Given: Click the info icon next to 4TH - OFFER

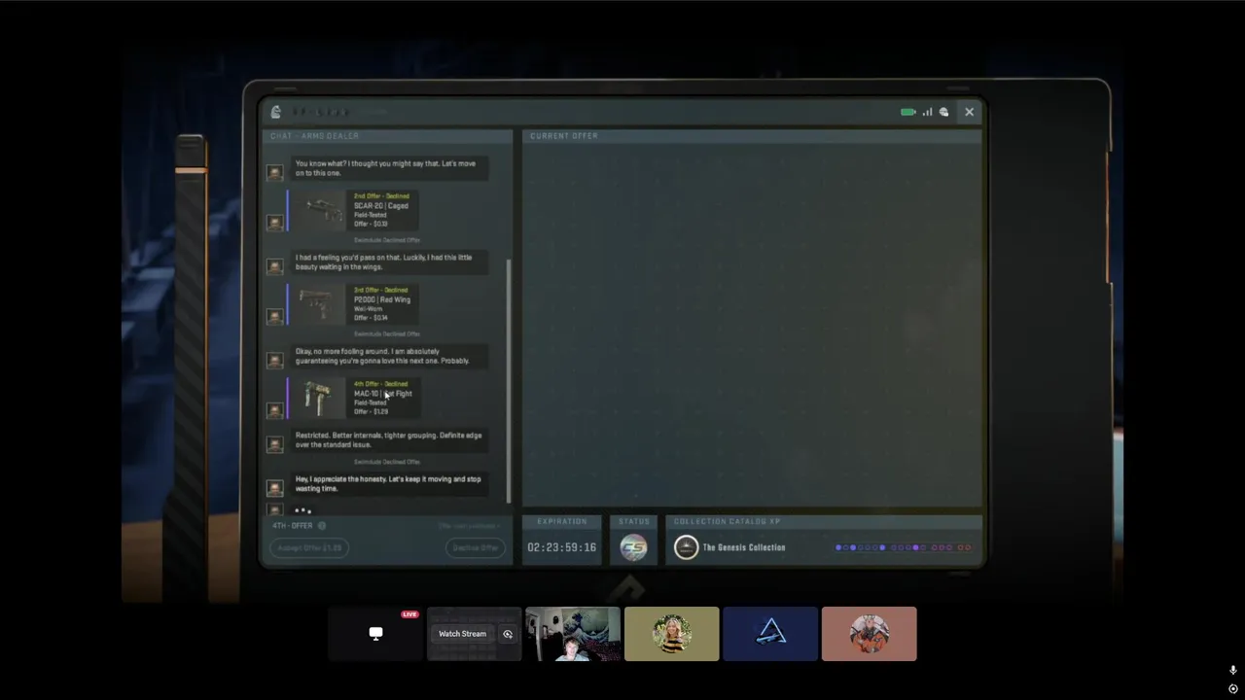Looking at the screenshot, I should 322,526.
